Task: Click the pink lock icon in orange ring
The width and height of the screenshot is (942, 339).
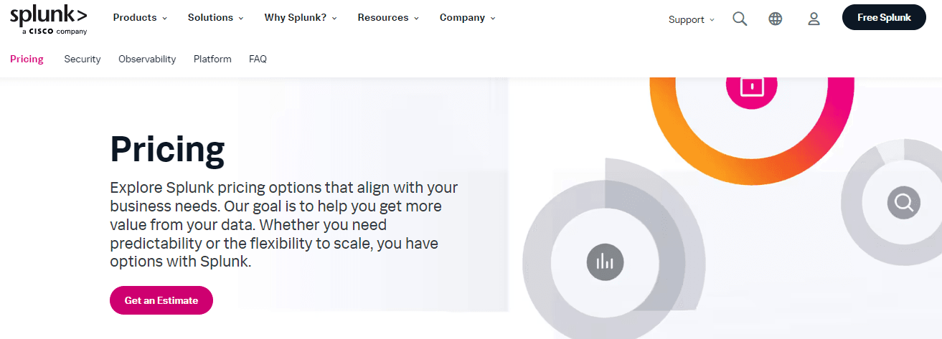Action: coord(751,86)
